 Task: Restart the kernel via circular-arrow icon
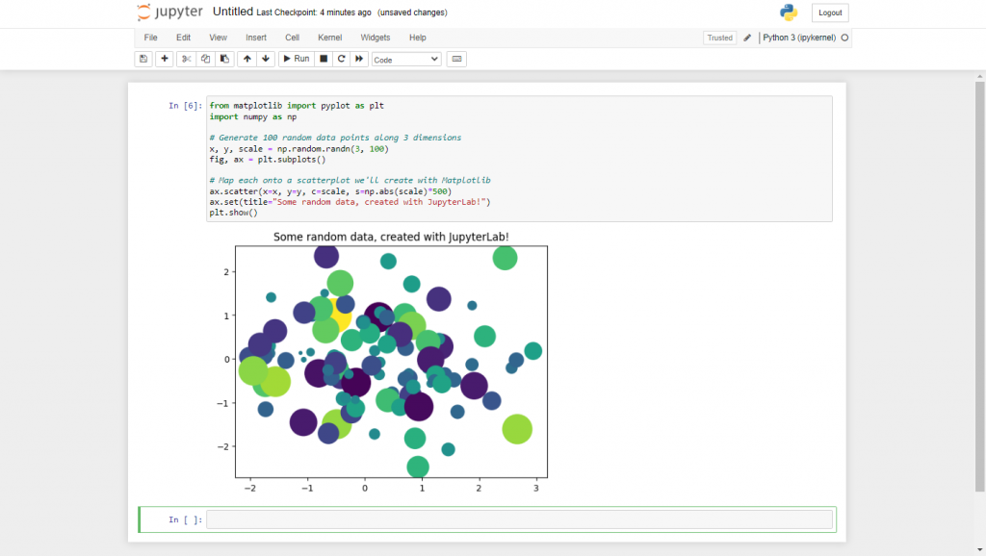[342, 59]
